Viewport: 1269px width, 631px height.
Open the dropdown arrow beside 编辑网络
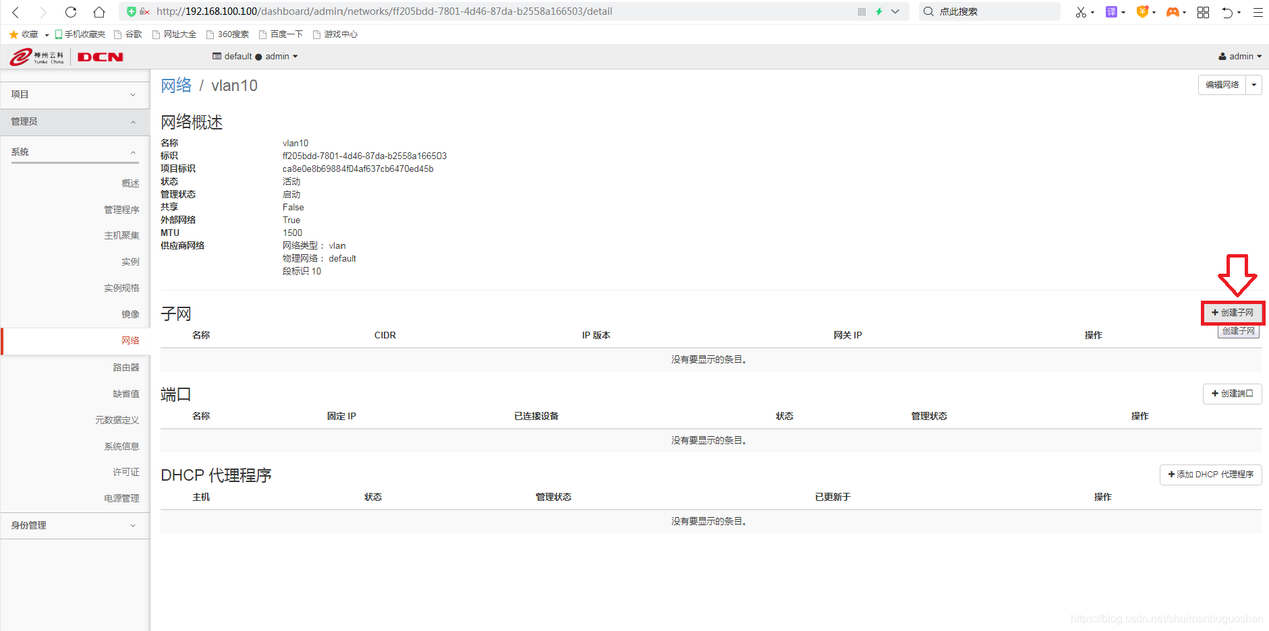pyautogui.click(x=1254, y=85)
